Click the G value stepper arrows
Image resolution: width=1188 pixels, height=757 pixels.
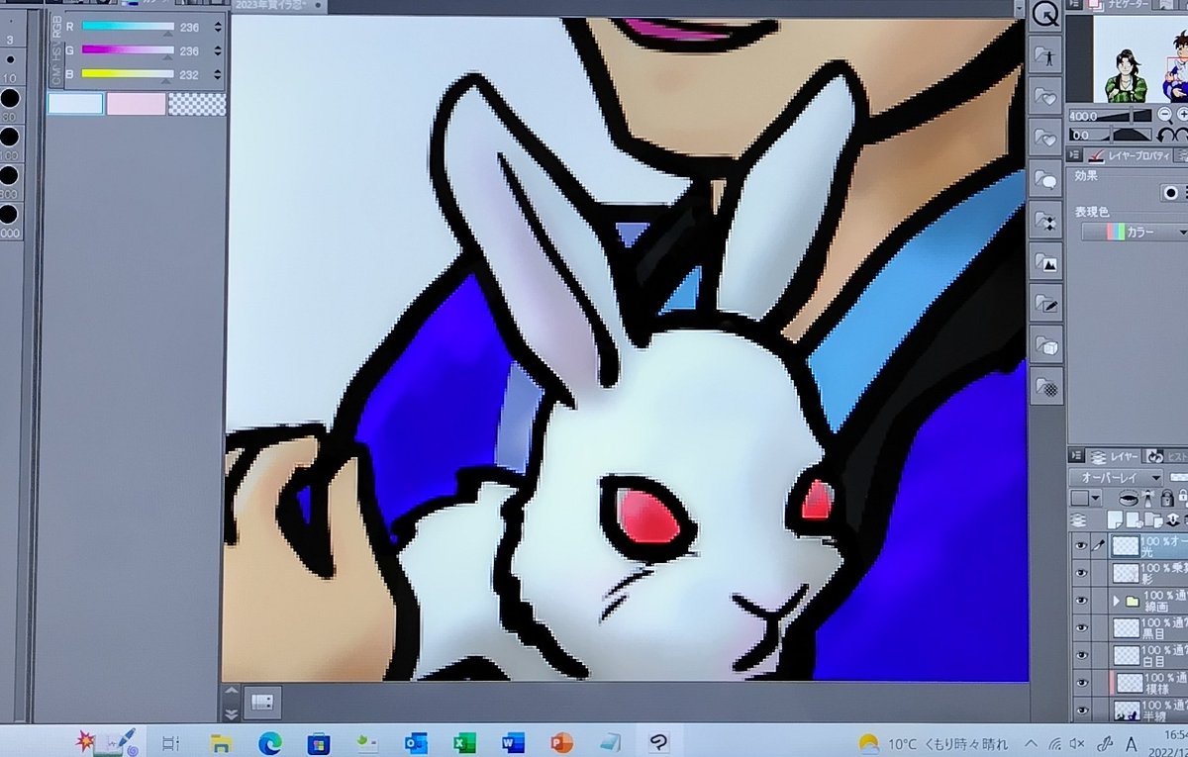[218, 50]
